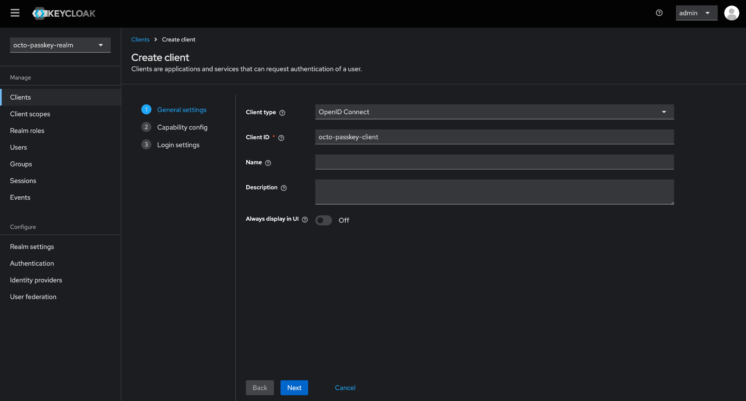Click the Cancel link
This screenshot has height=401, width=746.
[x=345, y=388]
